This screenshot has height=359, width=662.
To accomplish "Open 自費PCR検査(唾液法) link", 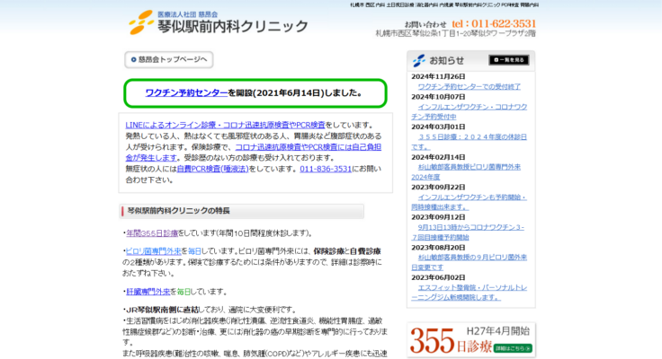I will point(212,169).
